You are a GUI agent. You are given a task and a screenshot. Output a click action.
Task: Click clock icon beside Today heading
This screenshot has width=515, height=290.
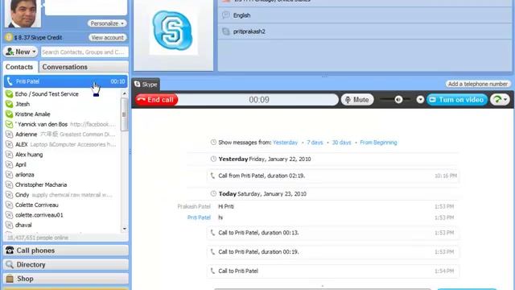point(213,193)
